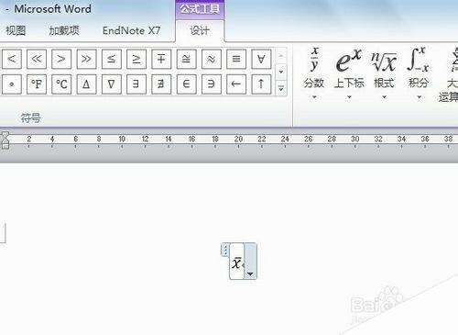This screenshot has width=458, height=335.
Task: Insert the identical-to triple bar symbol
Action: [x=236, y=59]
